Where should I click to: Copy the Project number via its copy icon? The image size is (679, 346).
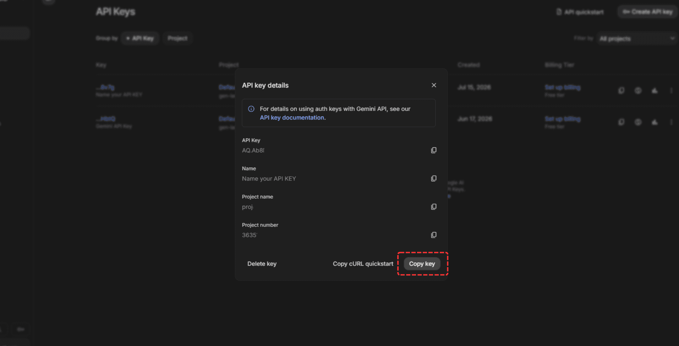[434, 235]
